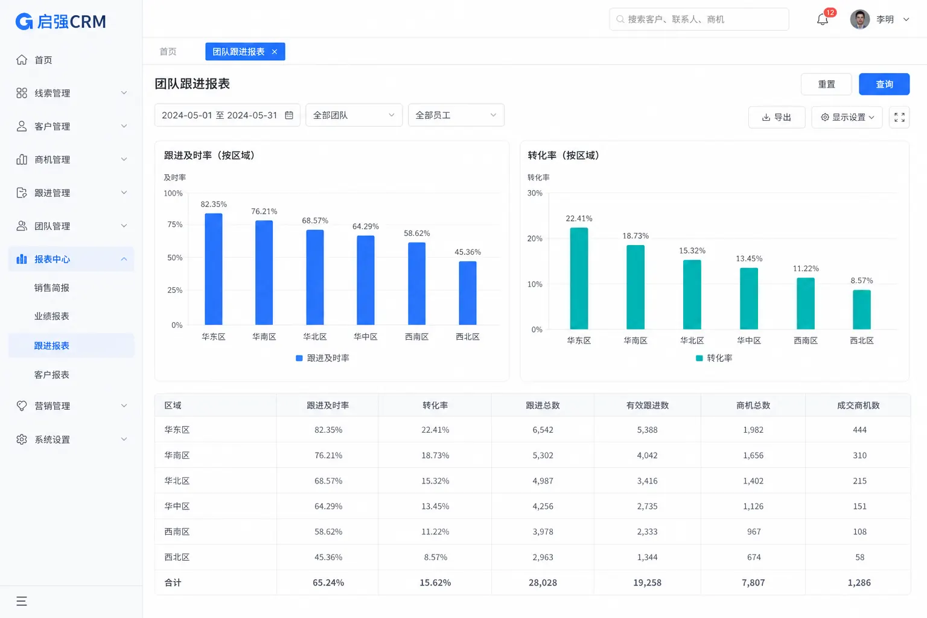This screenshot has height=618, width=927.
Task: Open user menu arrow beside 李明
Action: pos(906,19)
